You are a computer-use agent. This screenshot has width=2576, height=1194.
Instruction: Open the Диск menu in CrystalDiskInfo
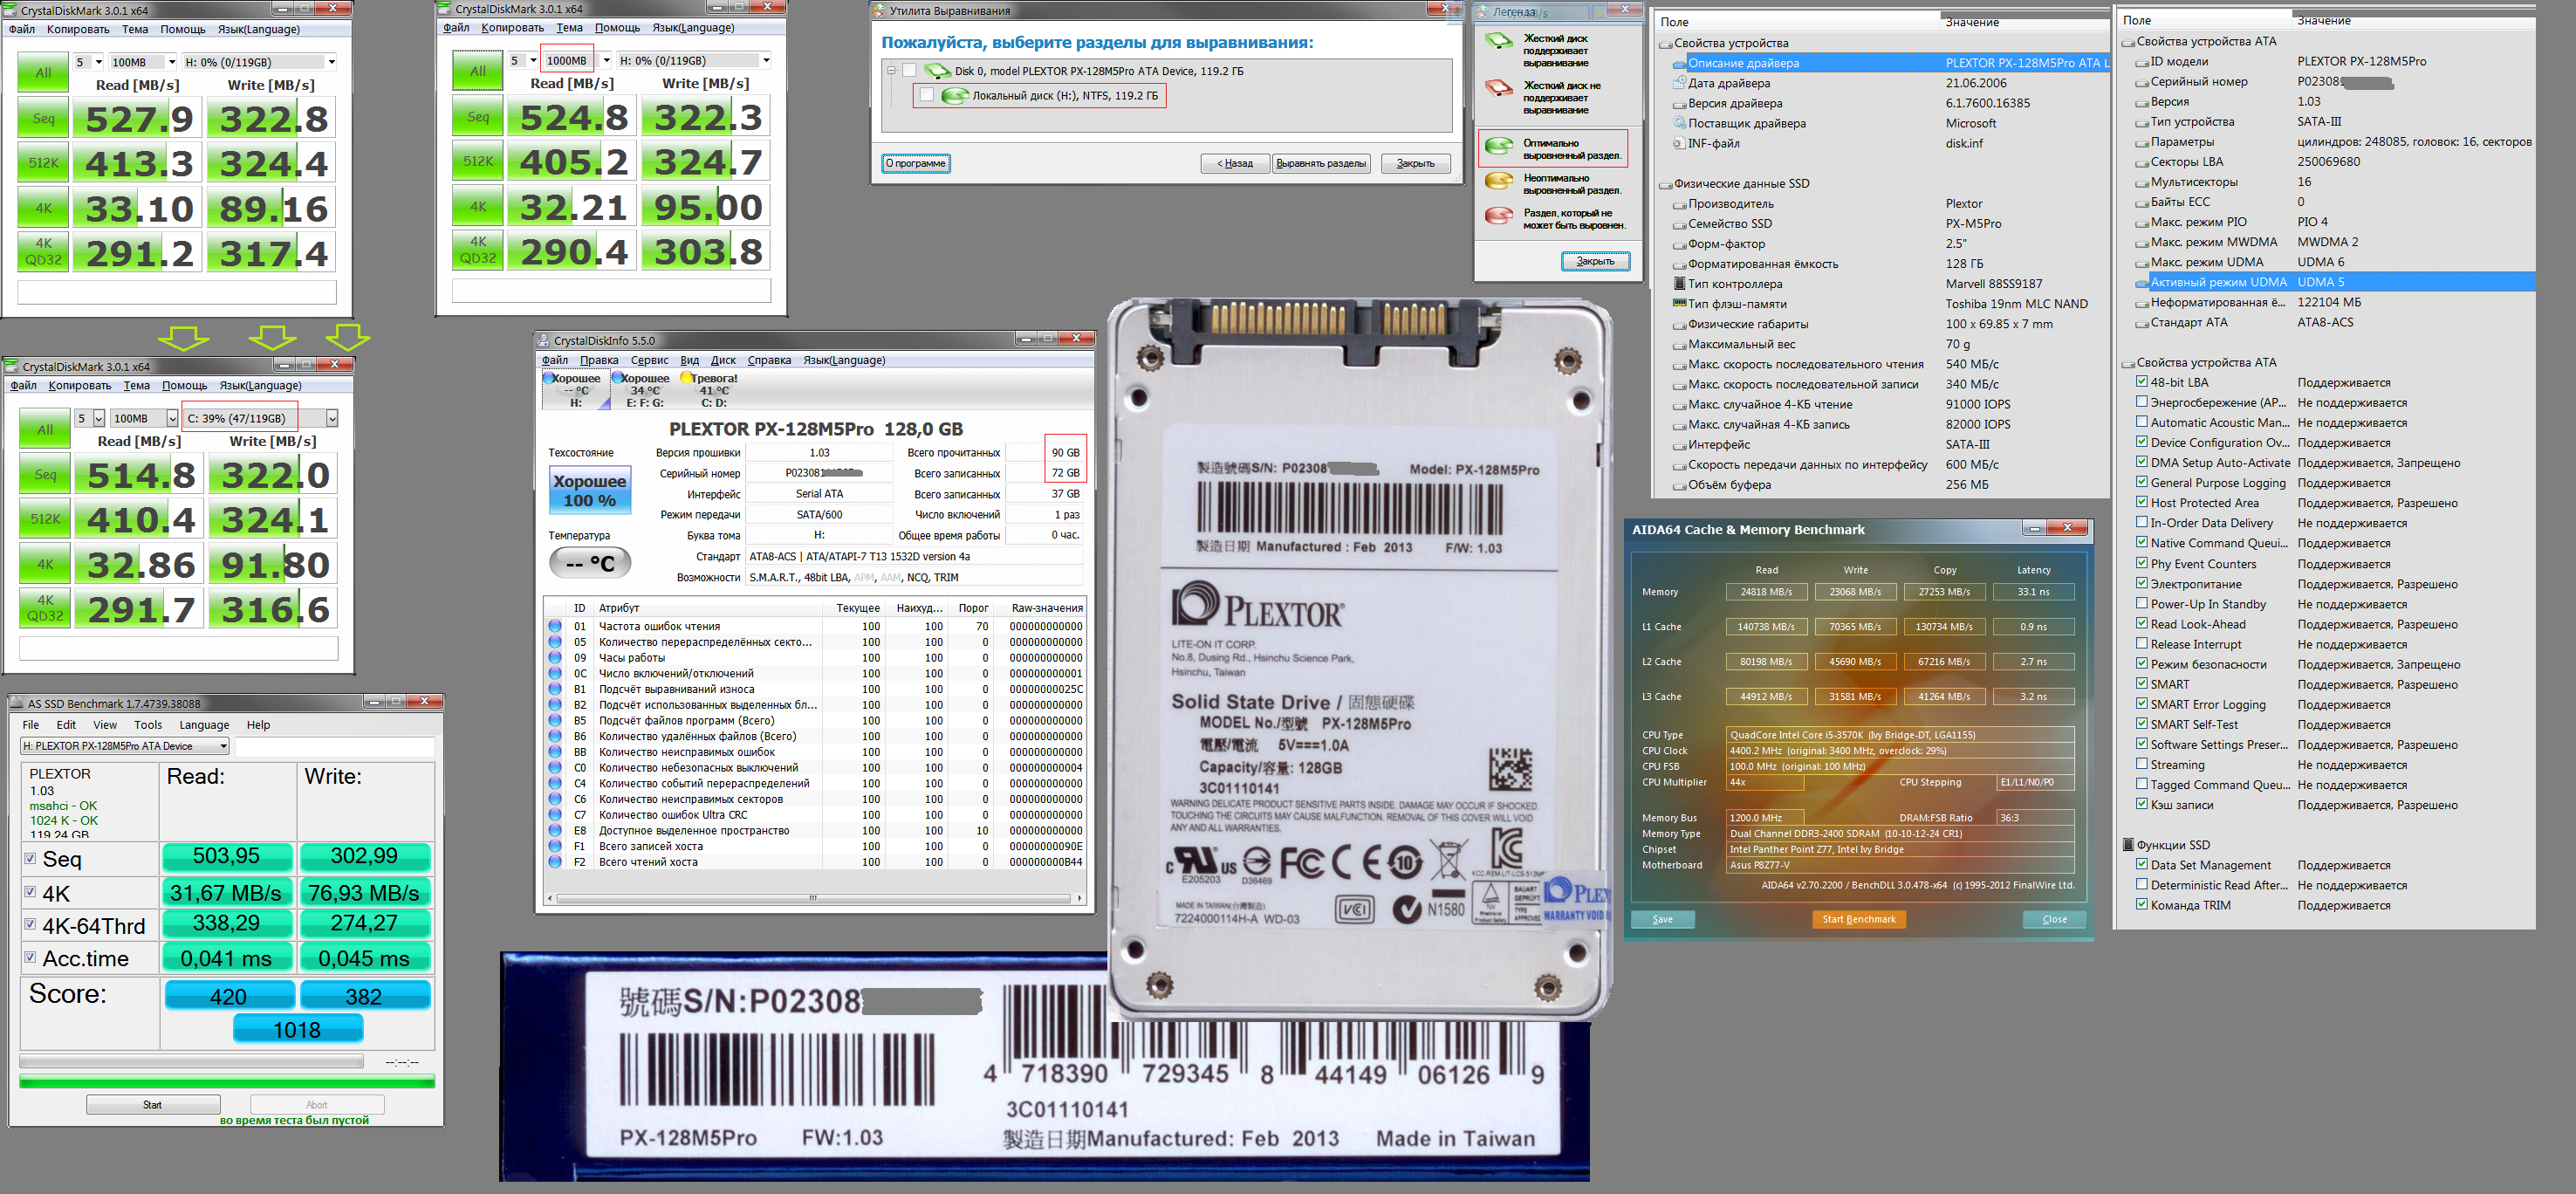(x=723, y=360)
